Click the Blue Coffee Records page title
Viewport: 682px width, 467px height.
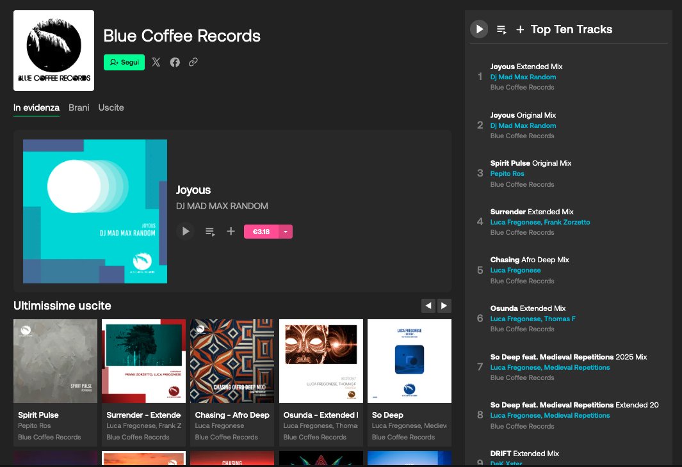[x=182, y=36]
